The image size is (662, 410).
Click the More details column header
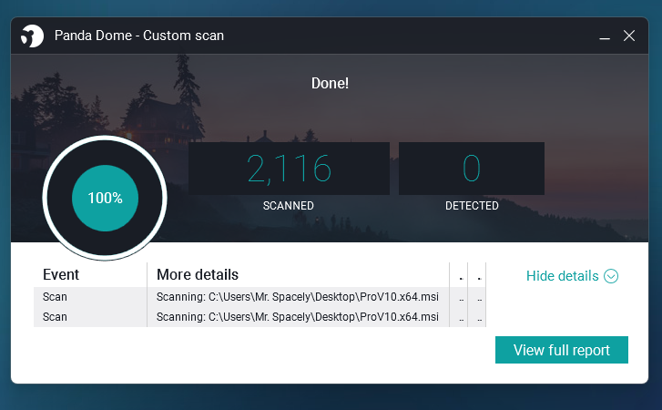[198, 275]
